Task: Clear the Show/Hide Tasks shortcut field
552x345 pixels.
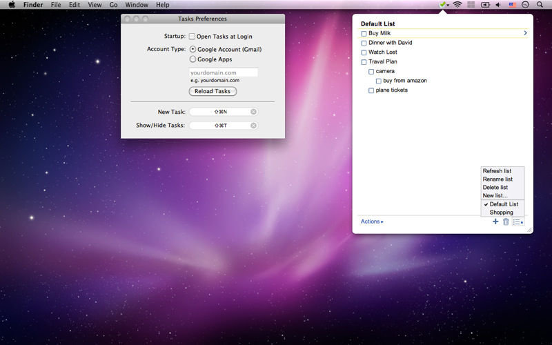Action: (253, 126)
